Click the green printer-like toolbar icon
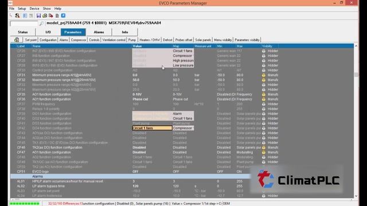The height and width of the screenshot is (206, 367). point(45,15)
